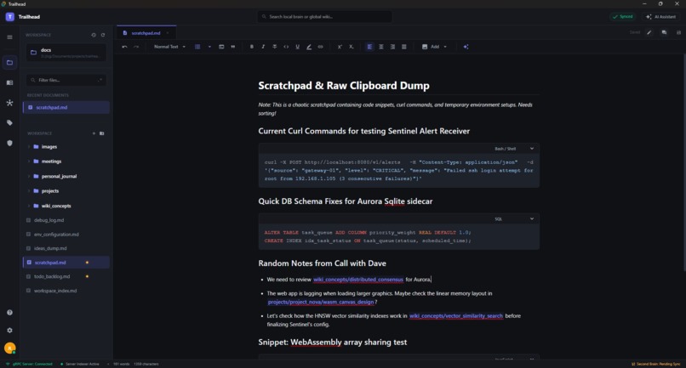Viewport: 686px width, 368px height.
Task: Apply text highlight marker
Action: (x=309, y=47)
